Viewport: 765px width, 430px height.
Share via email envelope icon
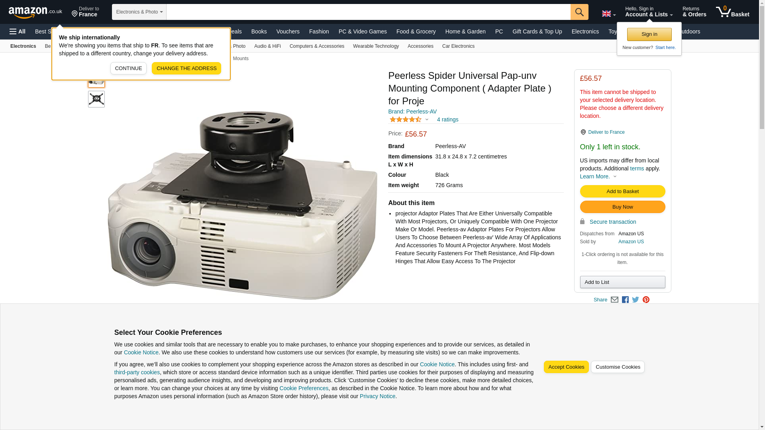pos(614,300)
